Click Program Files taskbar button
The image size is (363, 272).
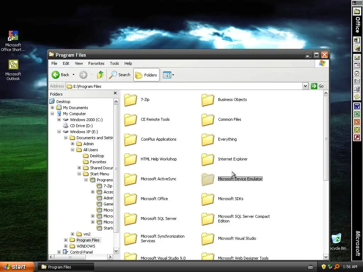point(66,267)
